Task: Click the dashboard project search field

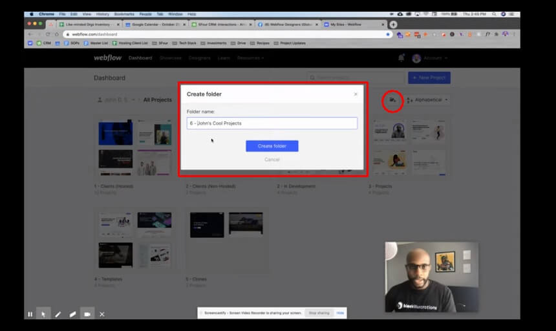Action: click(x=356, y=78)
